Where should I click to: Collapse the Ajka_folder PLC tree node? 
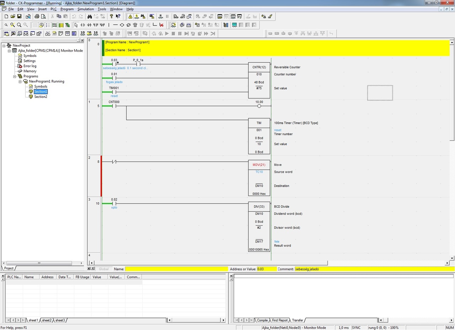tap(9, 50)
